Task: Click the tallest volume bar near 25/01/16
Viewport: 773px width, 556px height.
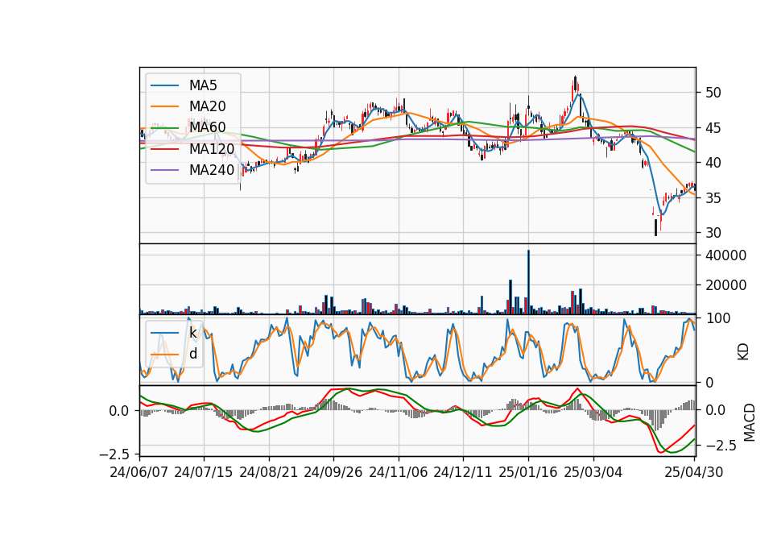Action: (x=528, y=282)
